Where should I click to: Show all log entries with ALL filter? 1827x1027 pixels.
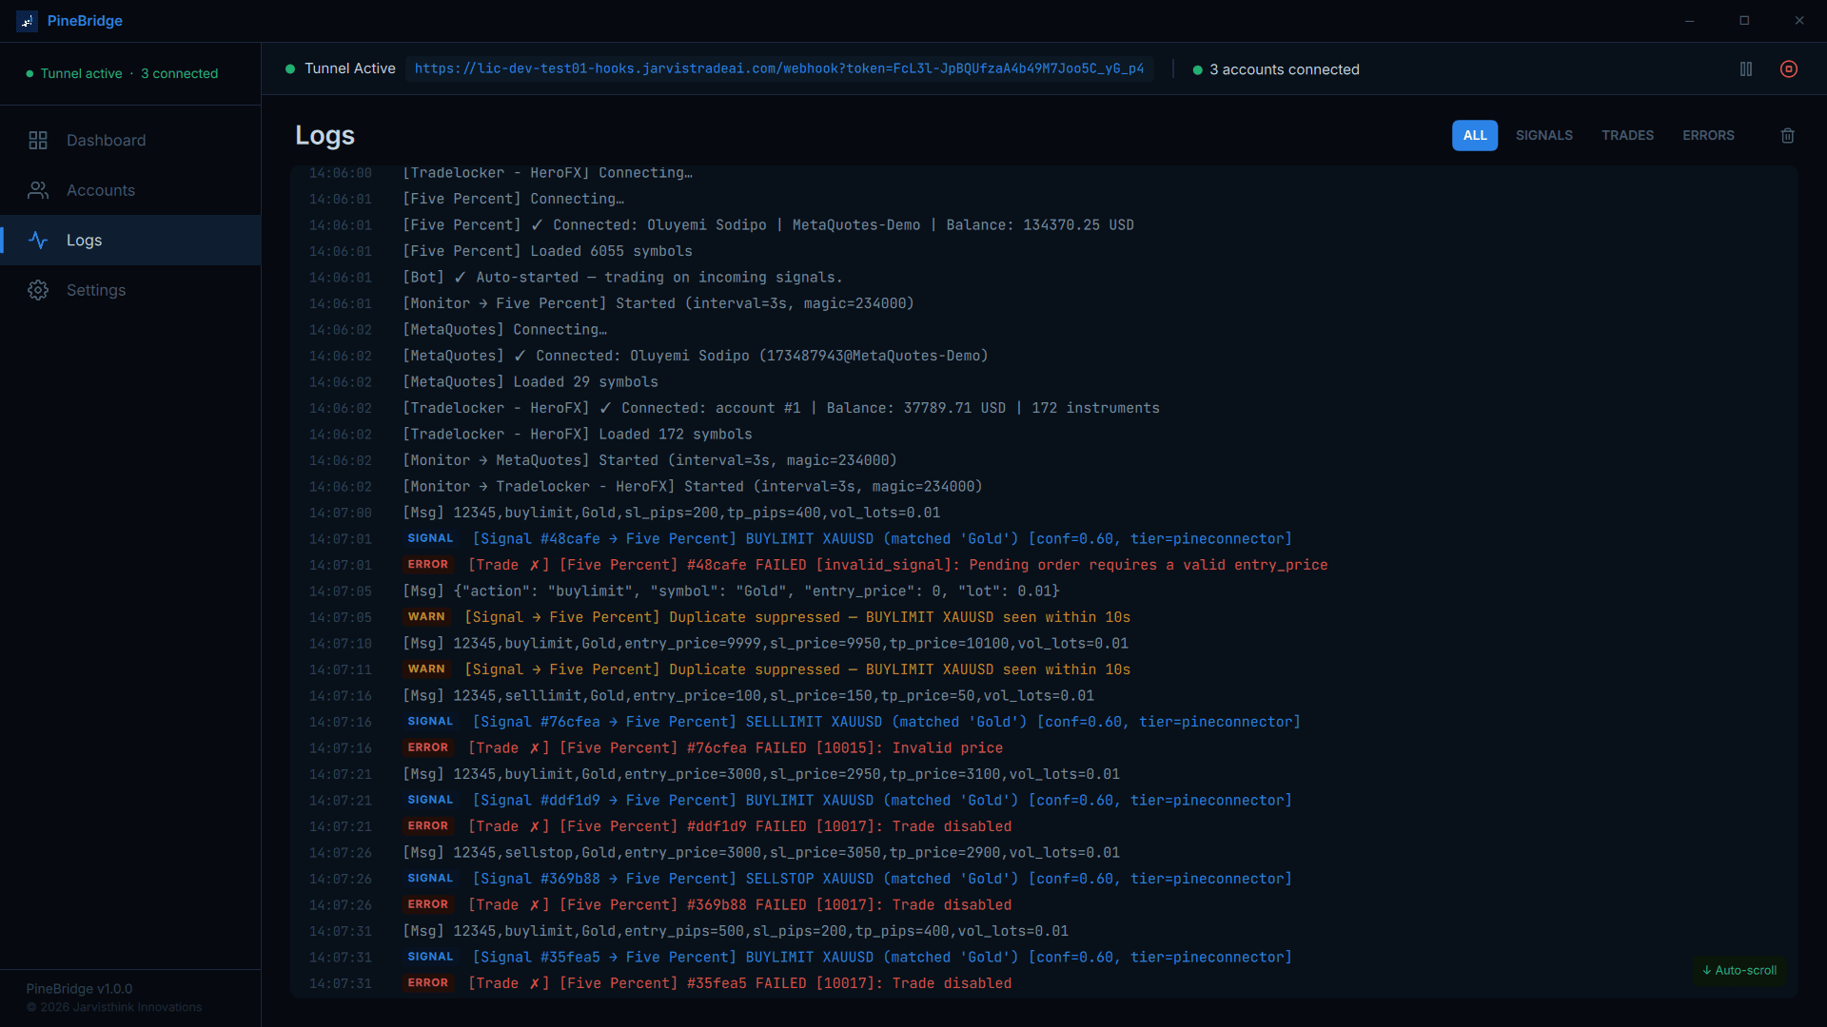coord(1475,136)
